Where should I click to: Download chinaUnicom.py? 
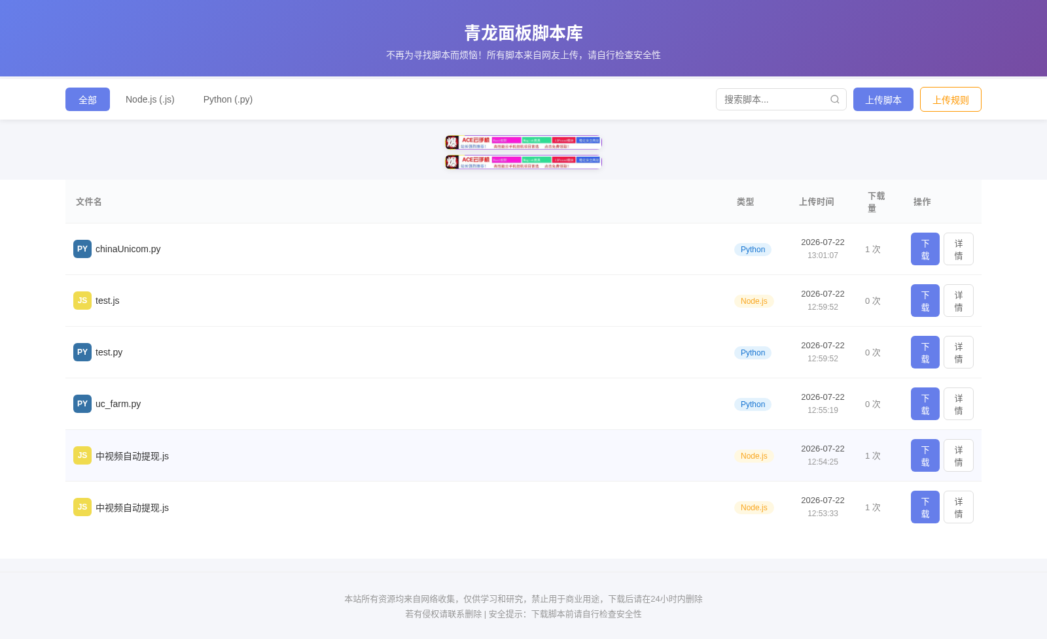click(925, 249)
